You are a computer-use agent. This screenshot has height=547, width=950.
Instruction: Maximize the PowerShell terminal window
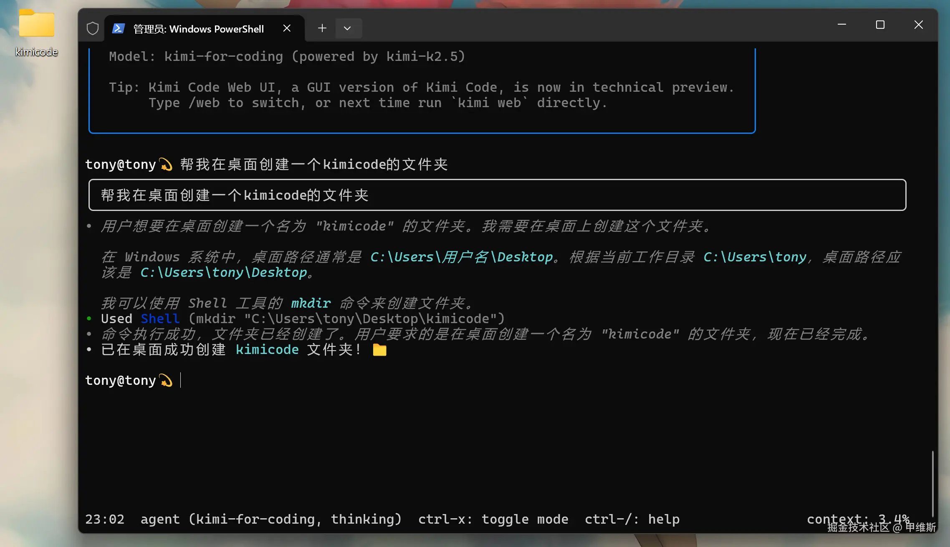(880, 25)
